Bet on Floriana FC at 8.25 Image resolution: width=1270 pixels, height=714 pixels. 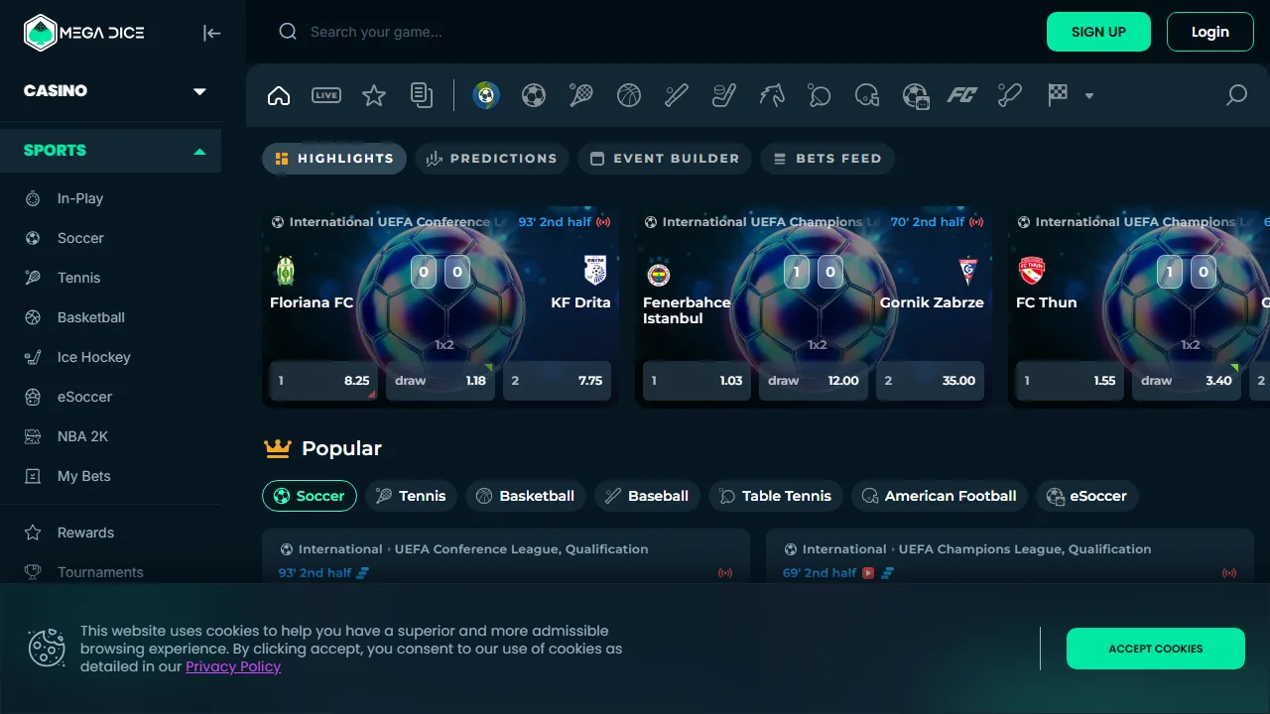click(323, 381)
